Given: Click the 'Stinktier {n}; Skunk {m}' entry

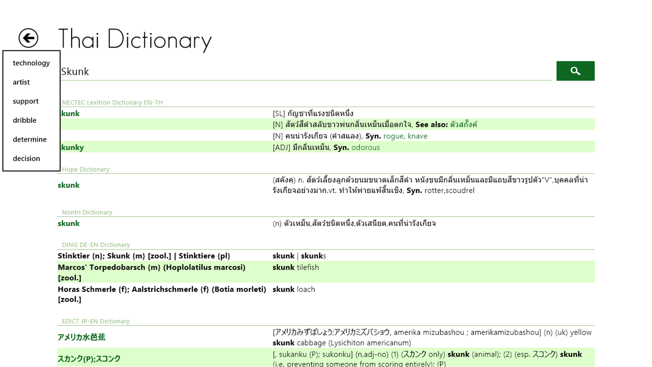Looking at the screenshot, I should [x=144, y=256].
